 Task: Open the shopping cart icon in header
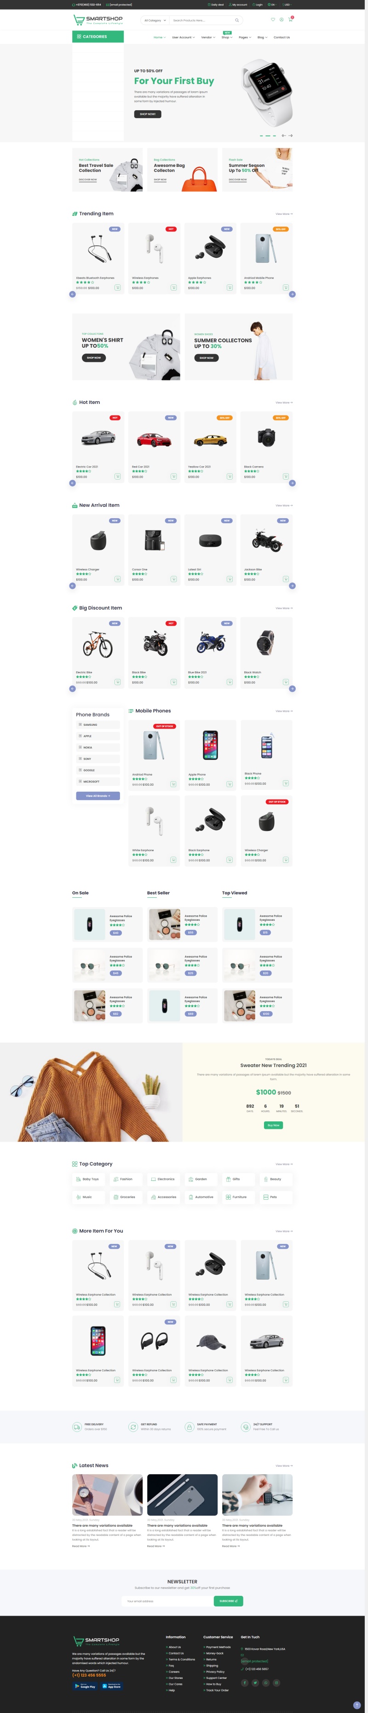click(x=290, y=19)
